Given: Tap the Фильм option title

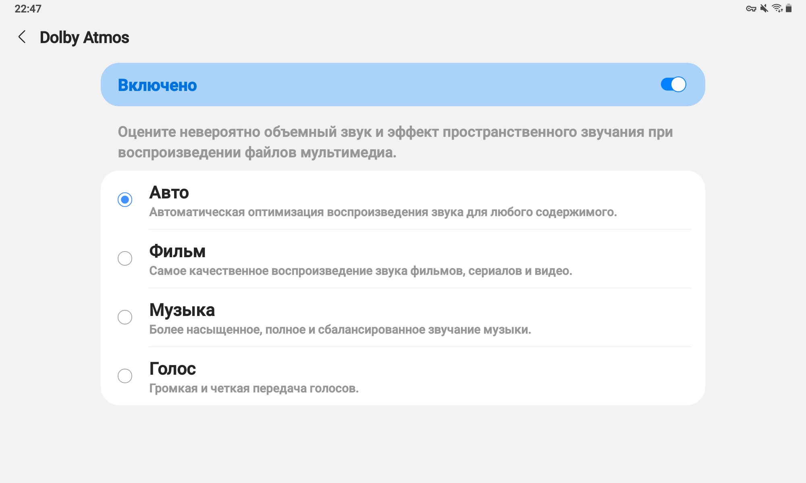Looking at the screenshot, I should coord(177,251).
